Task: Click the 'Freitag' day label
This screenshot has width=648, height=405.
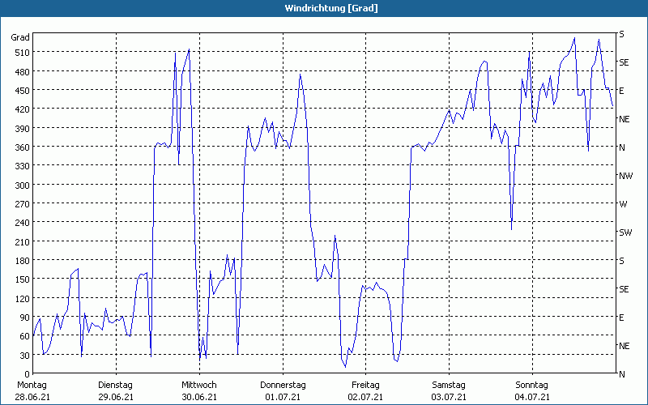Action: 365,386
